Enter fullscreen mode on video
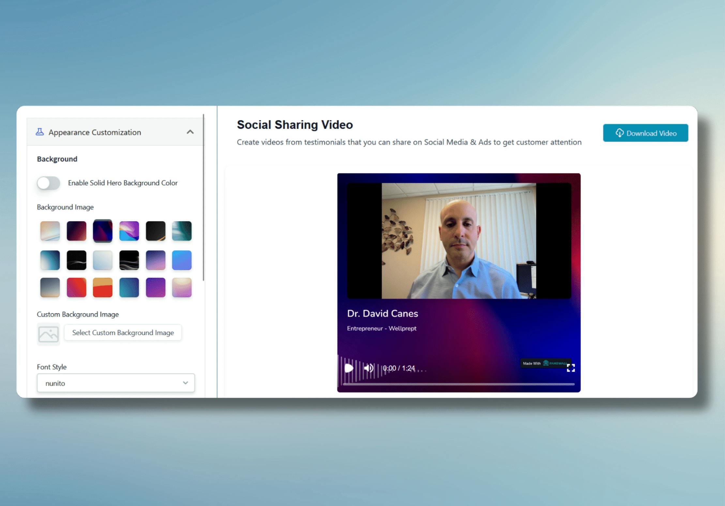Image resolution: width=725 pixels, height=506 pixels. click(571, 368)
